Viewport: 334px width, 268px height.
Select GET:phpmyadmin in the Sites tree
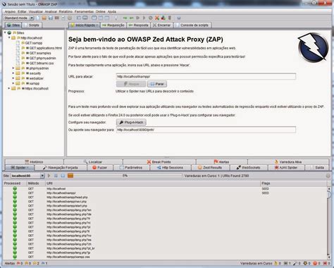(43, 58)
